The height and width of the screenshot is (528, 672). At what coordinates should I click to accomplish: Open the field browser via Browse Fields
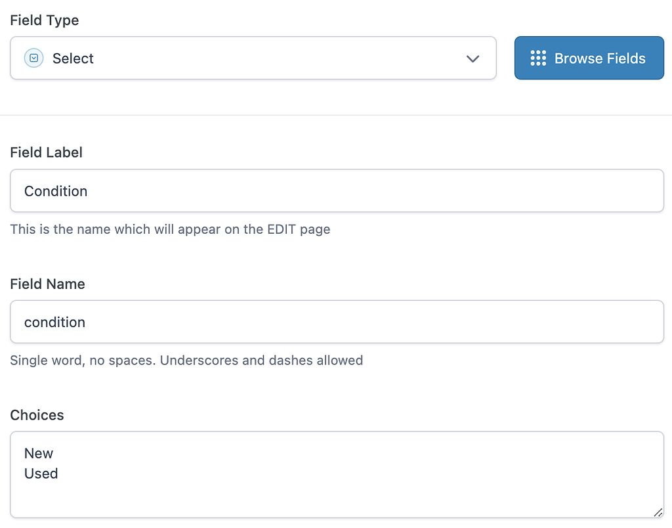coord(589,58)
